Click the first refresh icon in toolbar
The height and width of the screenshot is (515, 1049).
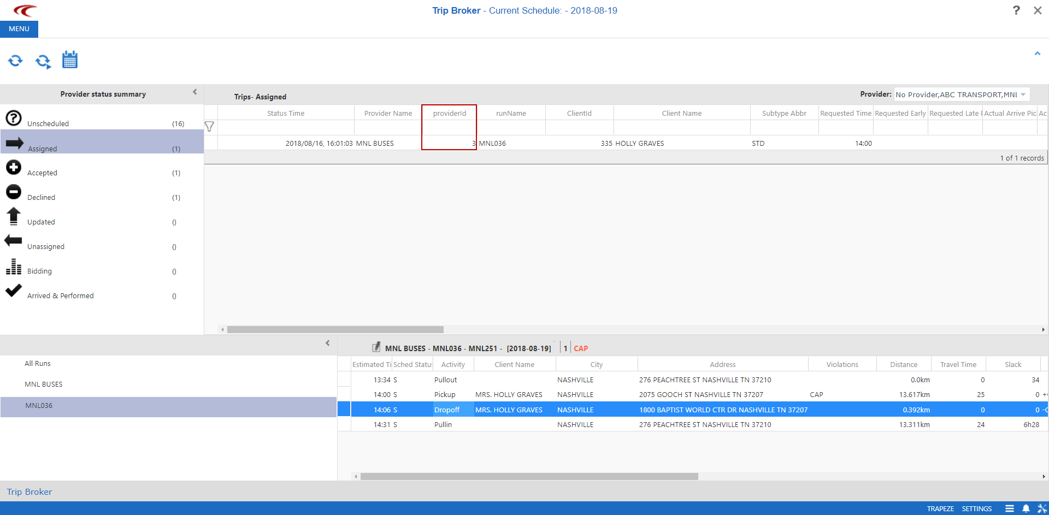15,61
